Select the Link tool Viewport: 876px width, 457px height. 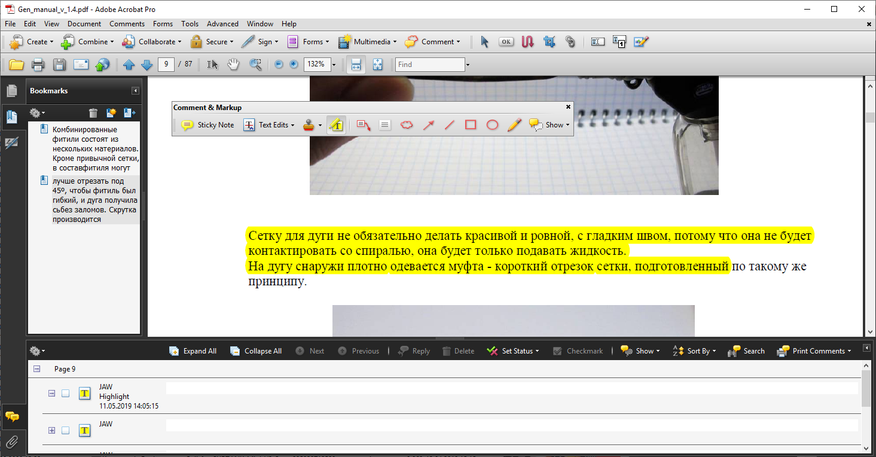[570, 42]
